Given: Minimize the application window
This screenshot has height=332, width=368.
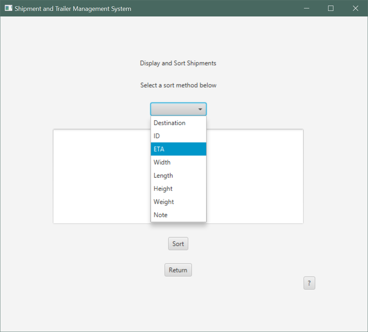Looking at the screenshot, I should coord(306,8).
